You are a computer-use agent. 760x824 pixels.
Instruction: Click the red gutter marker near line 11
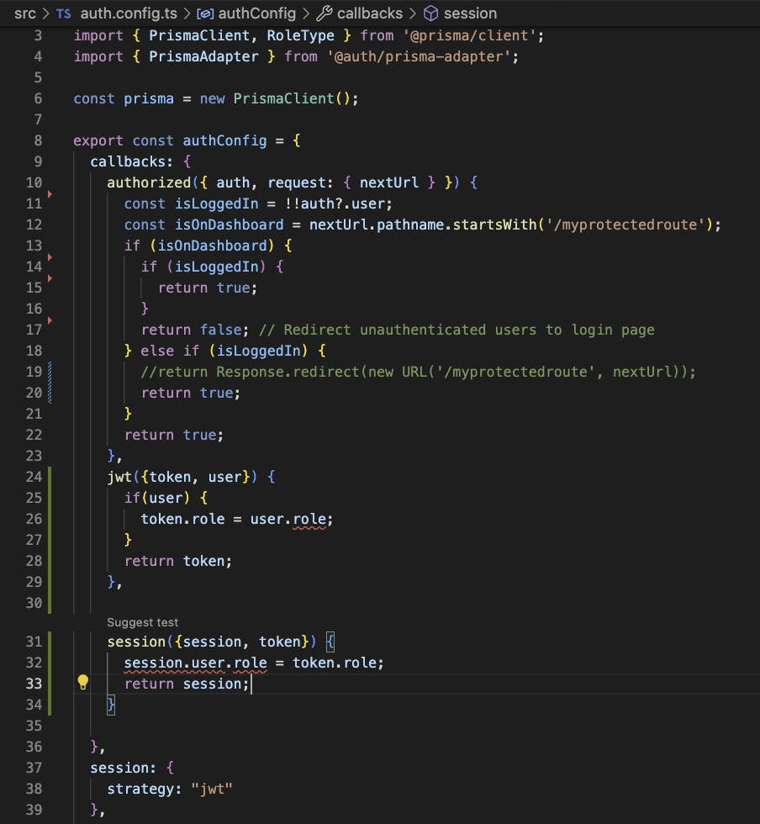click(x=50, y=194)
